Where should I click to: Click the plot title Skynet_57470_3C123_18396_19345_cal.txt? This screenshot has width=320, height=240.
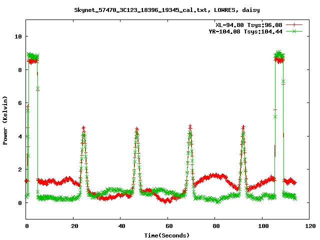click(142, 10)
